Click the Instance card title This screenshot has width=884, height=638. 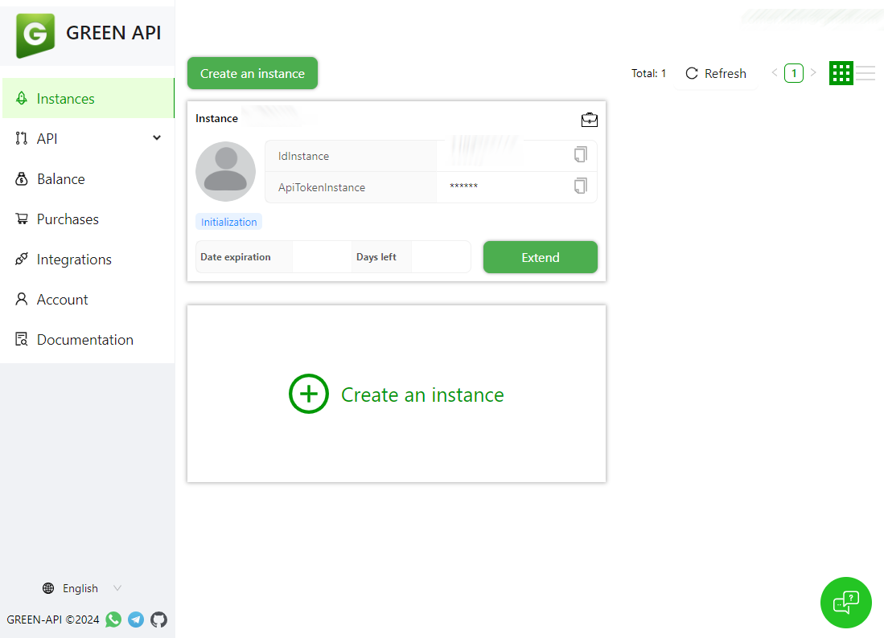(216, 118)
